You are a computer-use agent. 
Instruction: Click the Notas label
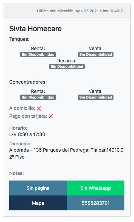pos(17,173)
